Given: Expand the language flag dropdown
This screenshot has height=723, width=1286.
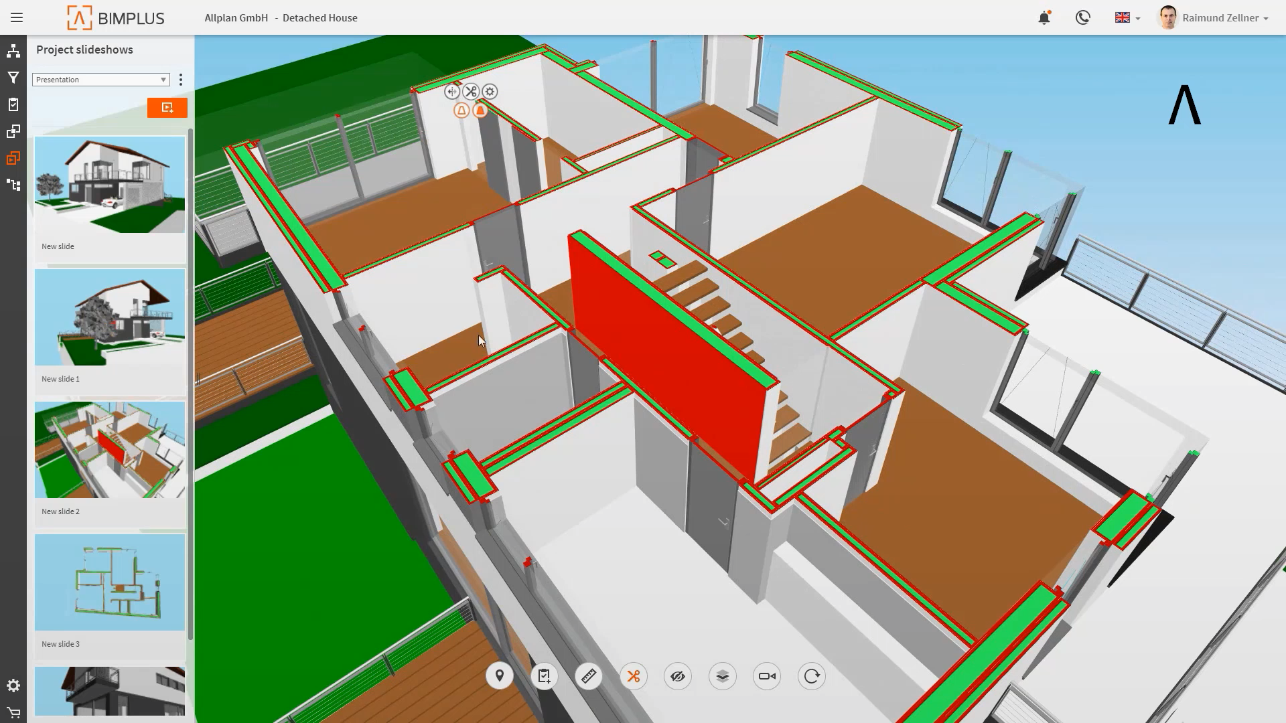Looking at the screenshot, I should pyautogui.click(x=1127, y=18).
